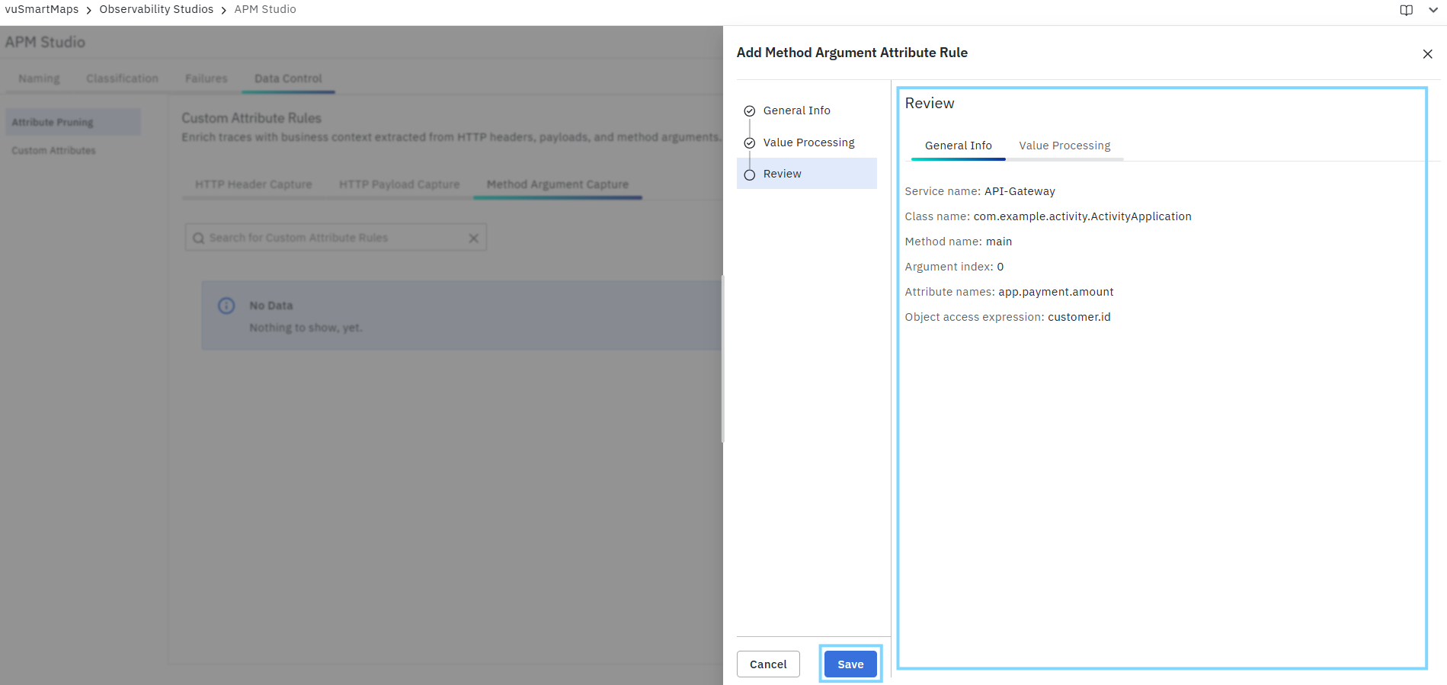Click the method name value main
Viewport: 1447px width, 685px height.
(x=999, y=242)
